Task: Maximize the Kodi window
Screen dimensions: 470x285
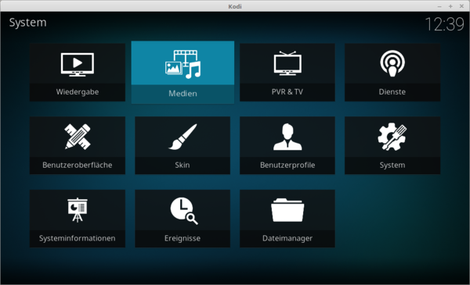Action: [450, 6]
